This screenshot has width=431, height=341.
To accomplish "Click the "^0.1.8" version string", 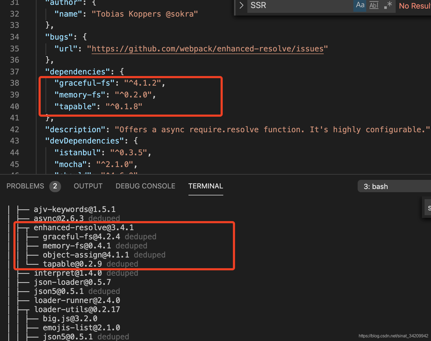I will coord(124,107).
